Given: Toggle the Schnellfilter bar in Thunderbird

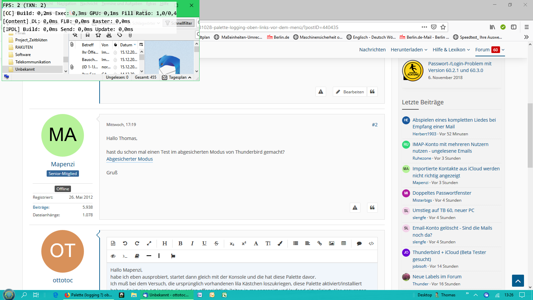Looking at the screenshot, I should [179, 23].
